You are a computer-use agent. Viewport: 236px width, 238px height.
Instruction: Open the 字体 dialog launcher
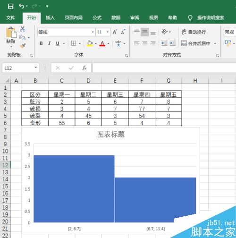tap(126, 55)
